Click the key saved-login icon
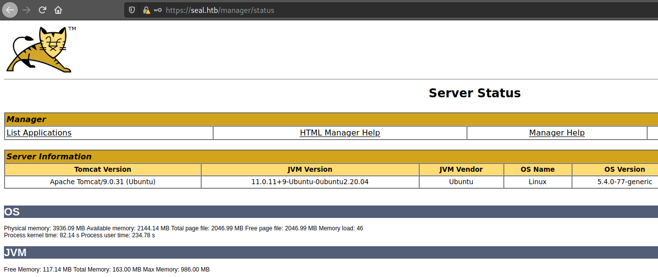 tap(158, 10)
